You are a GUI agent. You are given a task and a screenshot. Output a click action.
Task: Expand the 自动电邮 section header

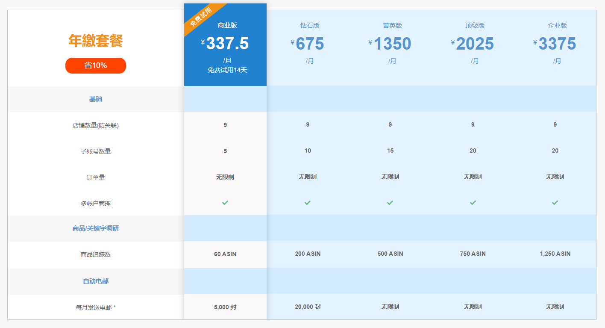coord(96,281)
